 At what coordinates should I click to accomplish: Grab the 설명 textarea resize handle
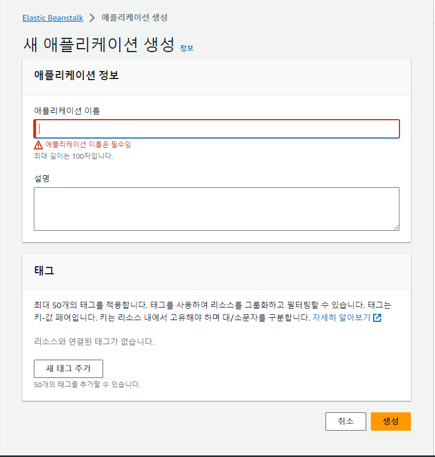click(396, 227)
